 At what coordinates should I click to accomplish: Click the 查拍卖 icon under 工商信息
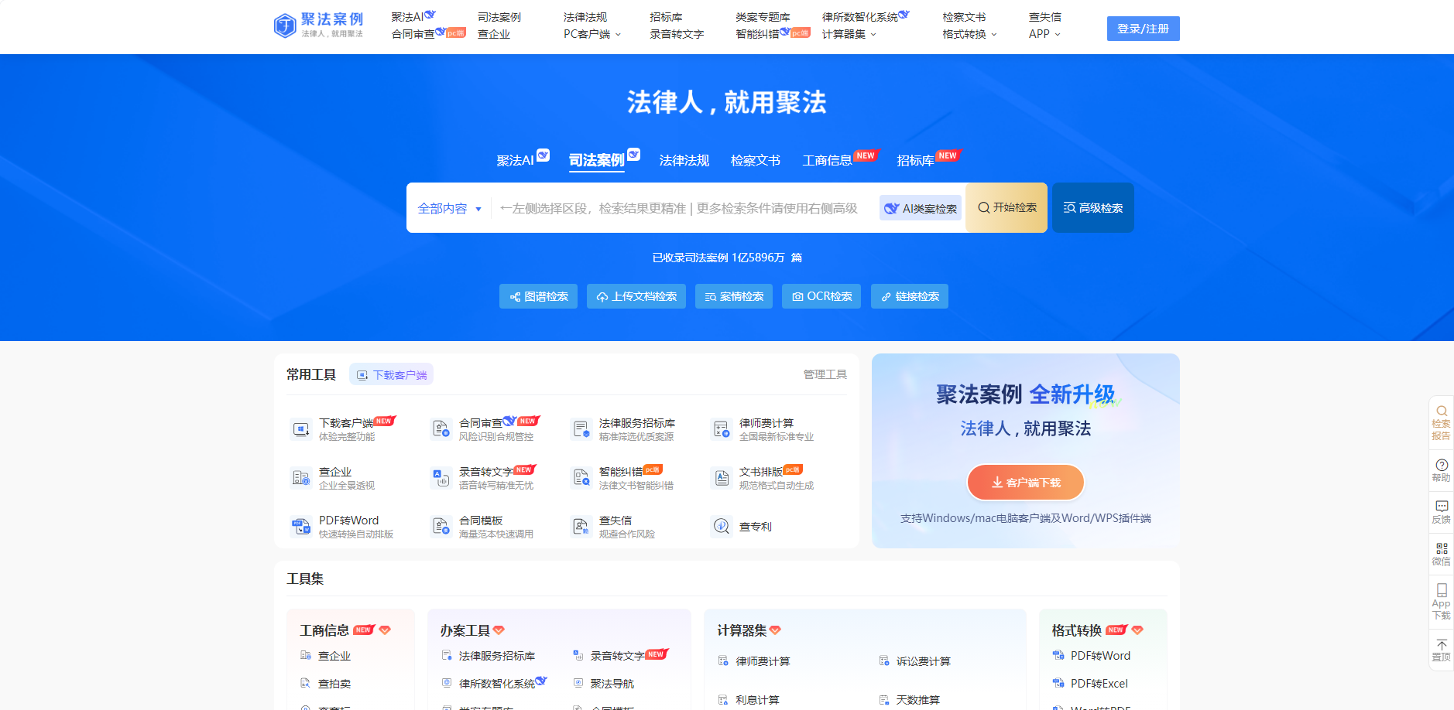point(305,683)
